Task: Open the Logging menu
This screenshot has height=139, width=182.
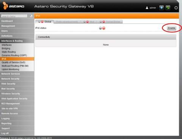Action: [x=17, y=118]
